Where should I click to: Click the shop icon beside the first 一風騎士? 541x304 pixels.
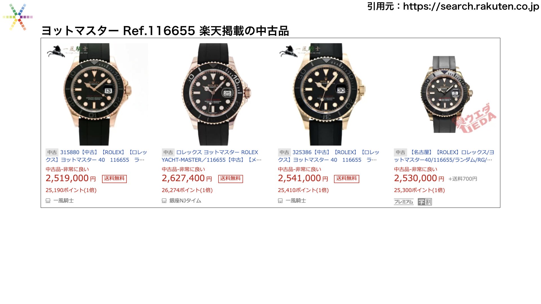[48, 201]
